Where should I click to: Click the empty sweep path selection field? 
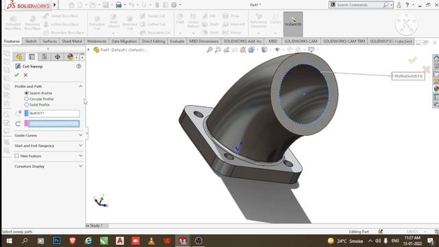54,123
